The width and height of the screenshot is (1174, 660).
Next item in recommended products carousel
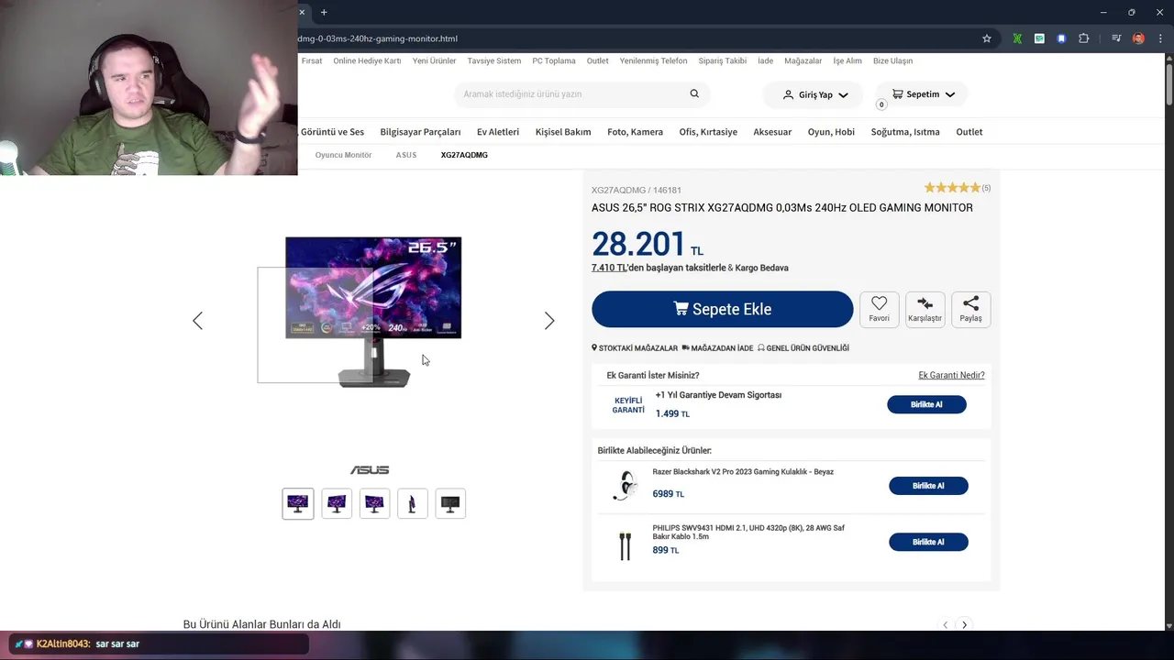(x=964, y=624)
